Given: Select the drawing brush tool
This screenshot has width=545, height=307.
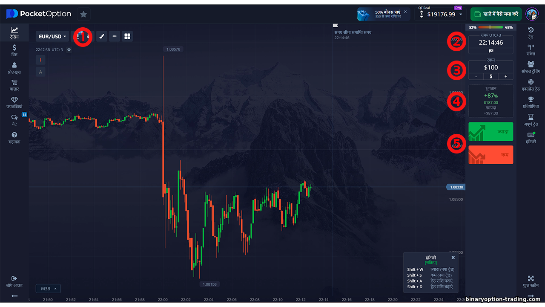Looking at the screenshot, I should [101, 36].
